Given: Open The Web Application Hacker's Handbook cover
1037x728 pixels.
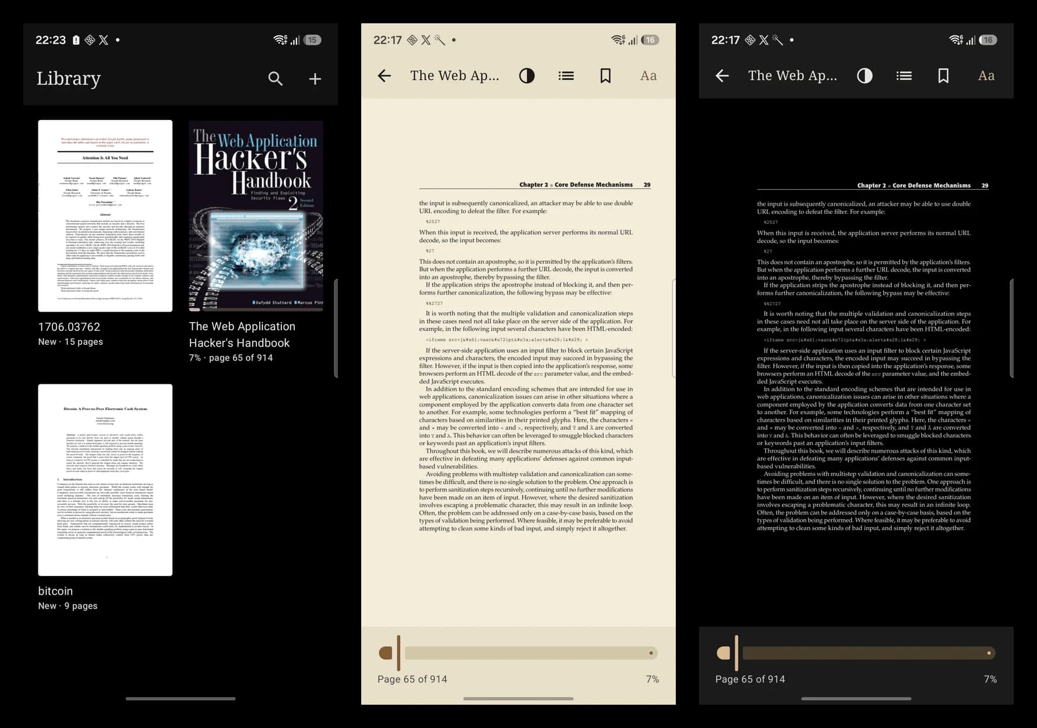Looking at the screenshot, I should coord(256,216).
